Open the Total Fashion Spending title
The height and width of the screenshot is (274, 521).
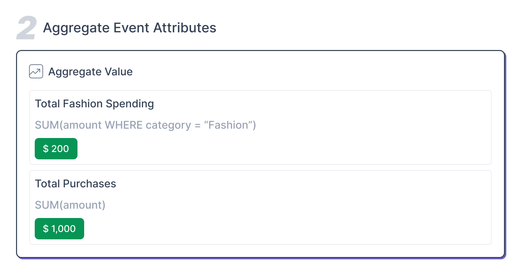coord(95,104)
